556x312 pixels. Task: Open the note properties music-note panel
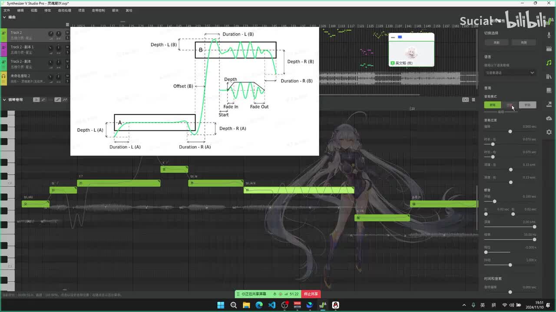click(549, 63)
